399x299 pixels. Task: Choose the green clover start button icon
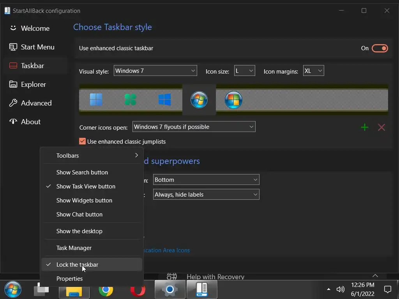130,99
